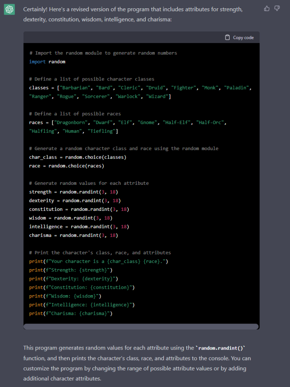Click the comment 'Generate random values for each attribute'

tap(89, 183)
